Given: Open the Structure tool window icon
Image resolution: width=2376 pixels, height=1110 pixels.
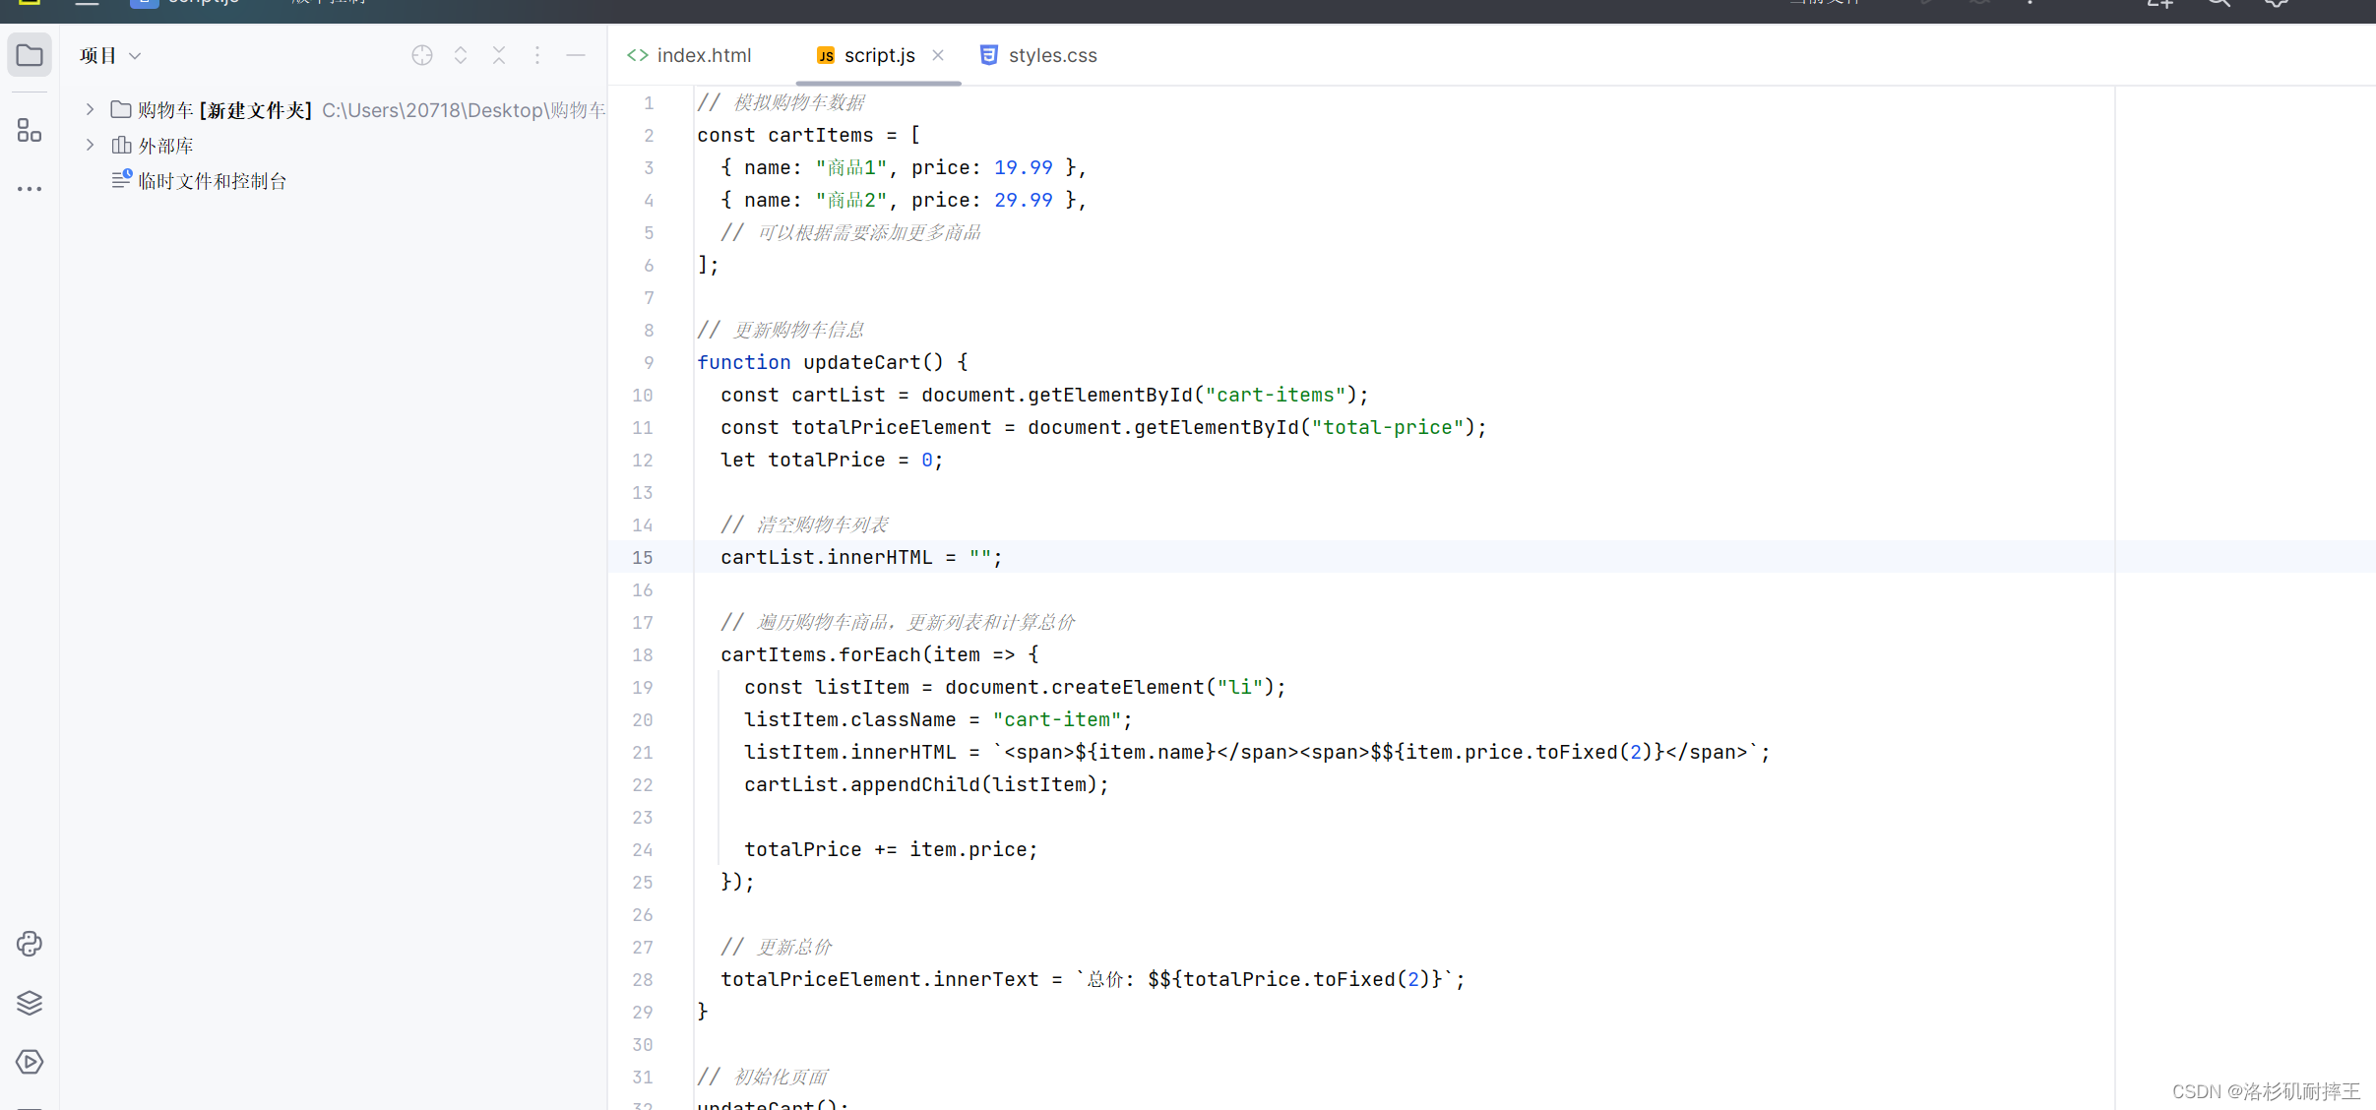Looking at the screenshot, I should (30, 130).
